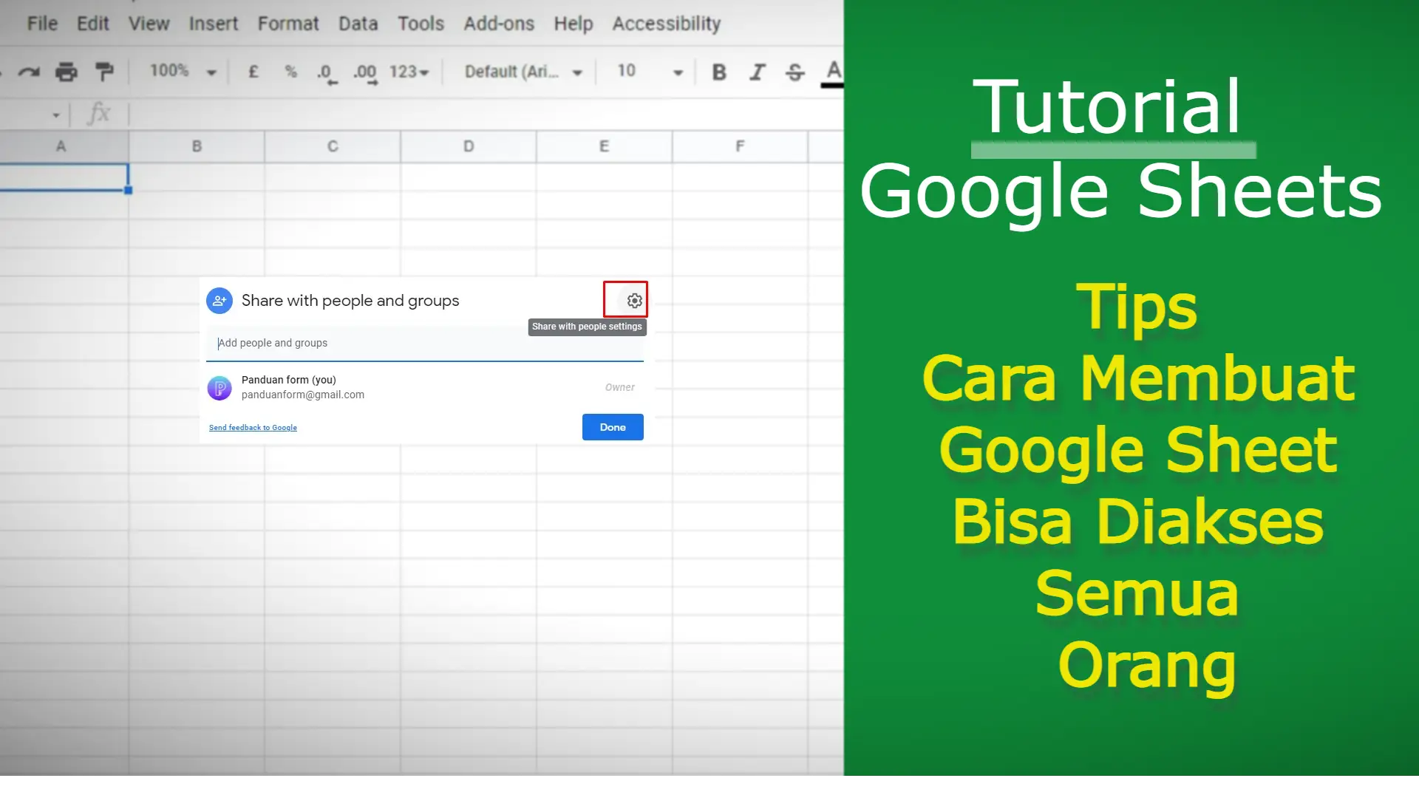This screenshot has height=798, width=1419.
Task: Expand the Name box dropdown arrow
Action: (x=56, y=115)
